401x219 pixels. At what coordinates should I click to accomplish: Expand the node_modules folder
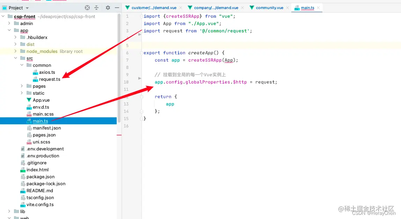point(15,51)
